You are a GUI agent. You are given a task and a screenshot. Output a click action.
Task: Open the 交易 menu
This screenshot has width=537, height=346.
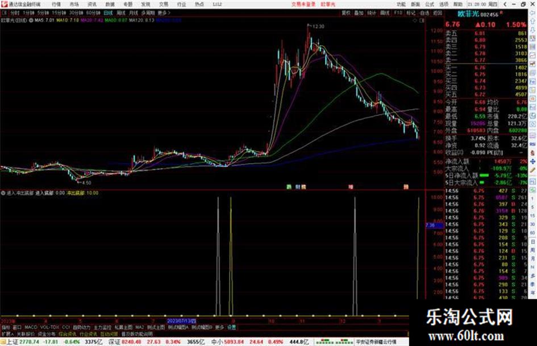click(164, 5)
